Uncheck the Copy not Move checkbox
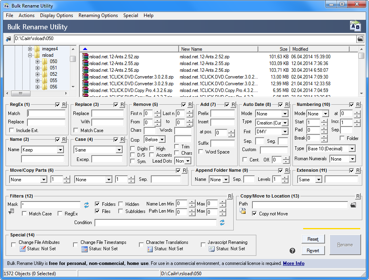Image resolution: width=369 pixels, height=280 pixels. [x=254, y=213]
